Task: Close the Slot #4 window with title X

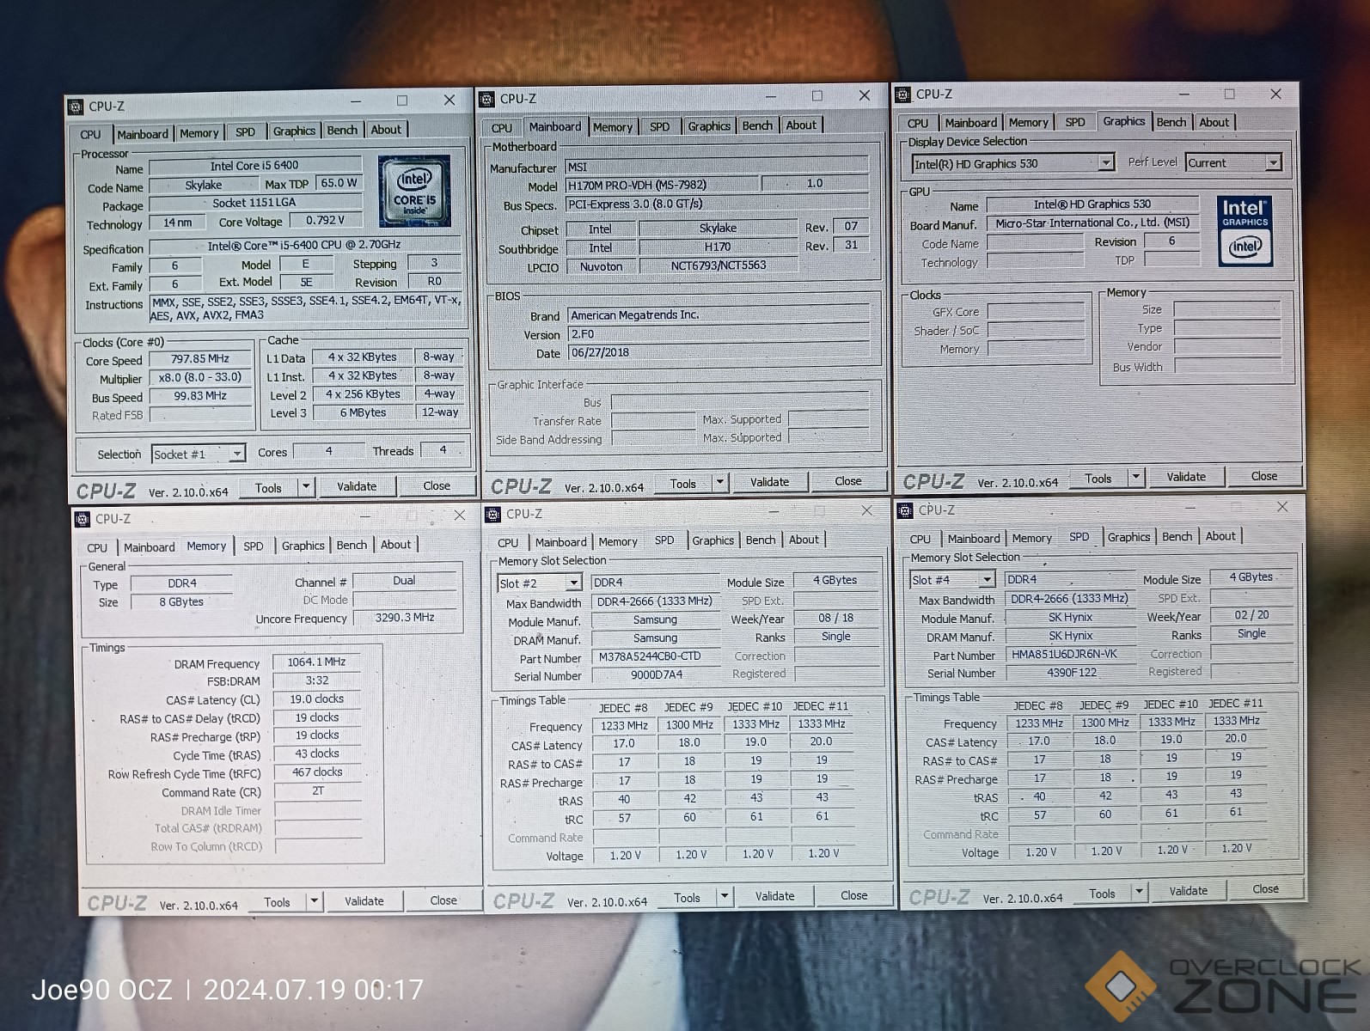Action: click(x=1282, y=507)
